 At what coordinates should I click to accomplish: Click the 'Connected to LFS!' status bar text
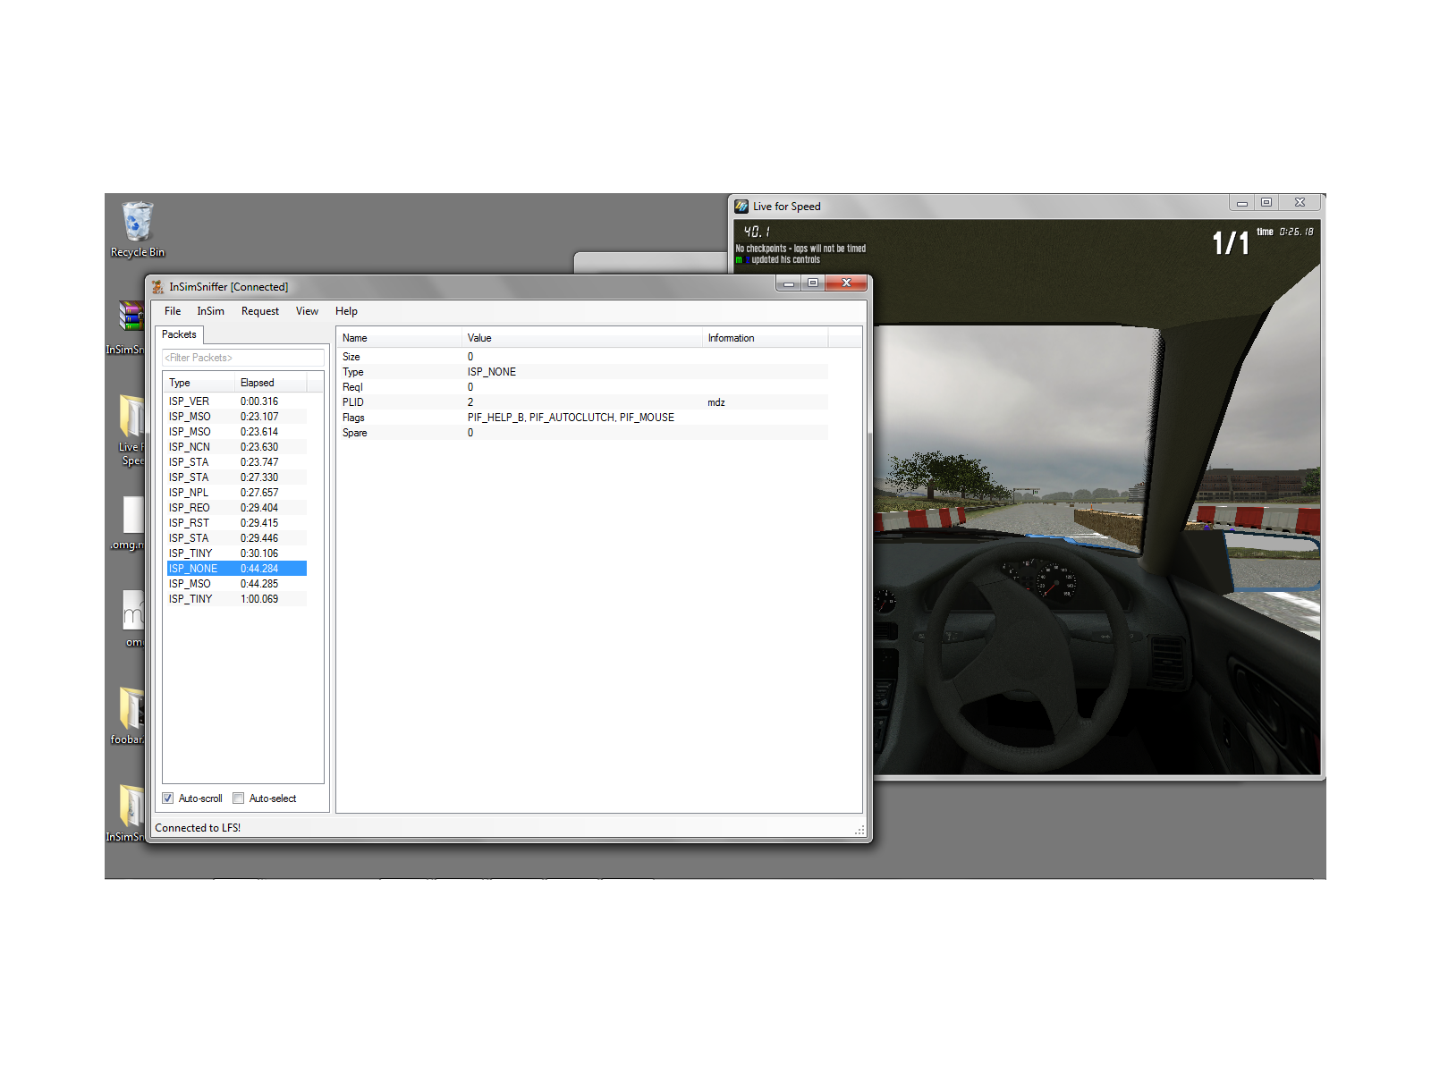[x=198, y=828]
